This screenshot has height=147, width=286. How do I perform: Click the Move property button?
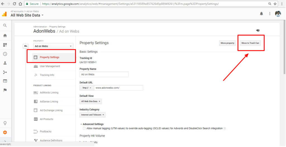point(227,43)
